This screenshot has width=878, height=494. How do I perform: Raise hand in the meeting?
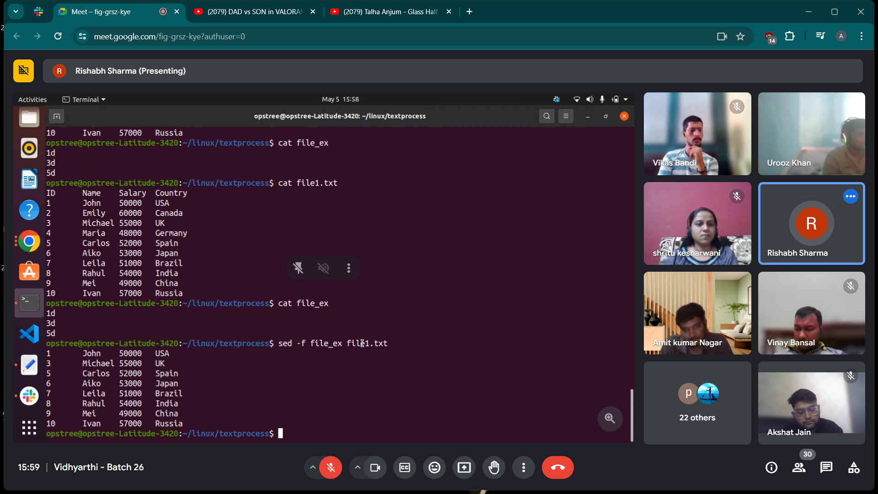pyautogui.click(x=494, y=467)
